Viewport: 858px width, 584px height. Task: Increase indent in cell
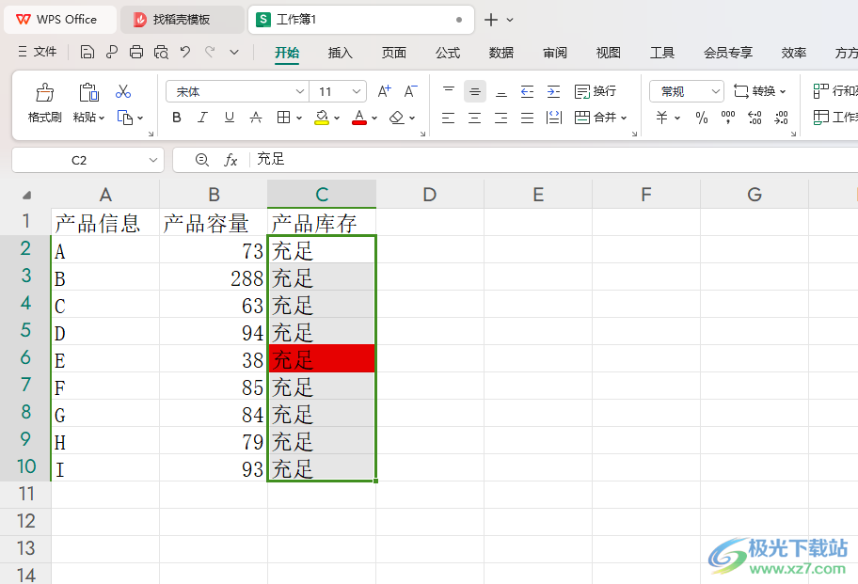tap(553, 91)
